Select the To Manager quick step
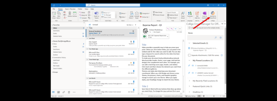277x101 pixels. (x=108, y=15)
